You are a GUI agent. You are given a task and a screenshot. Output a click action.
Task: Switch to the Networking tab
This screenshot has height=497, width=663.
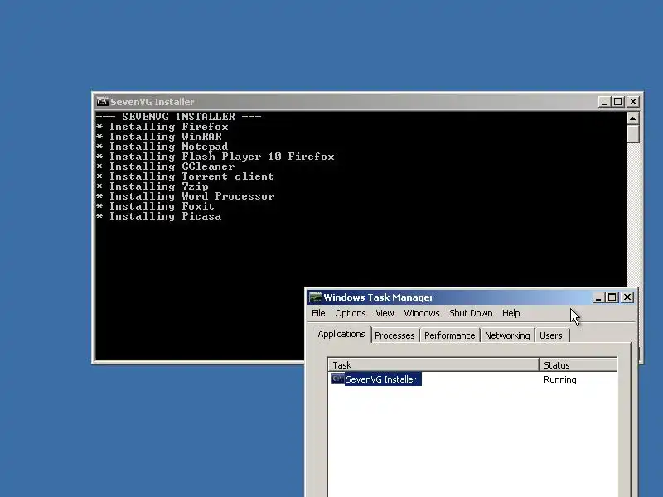(507, 335)
